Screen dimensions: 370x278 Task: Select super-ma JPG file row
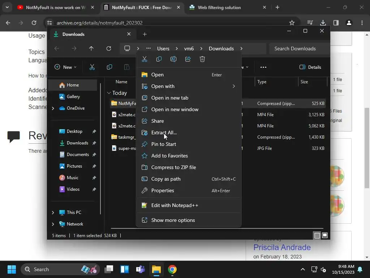pyautogui.click(x=218, y=148)
